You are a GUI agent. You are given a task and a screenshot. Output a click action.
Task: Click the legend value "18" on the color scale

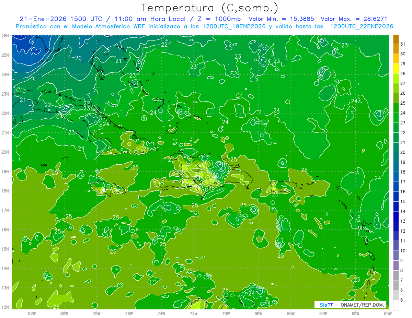click(x=403, y=172)
